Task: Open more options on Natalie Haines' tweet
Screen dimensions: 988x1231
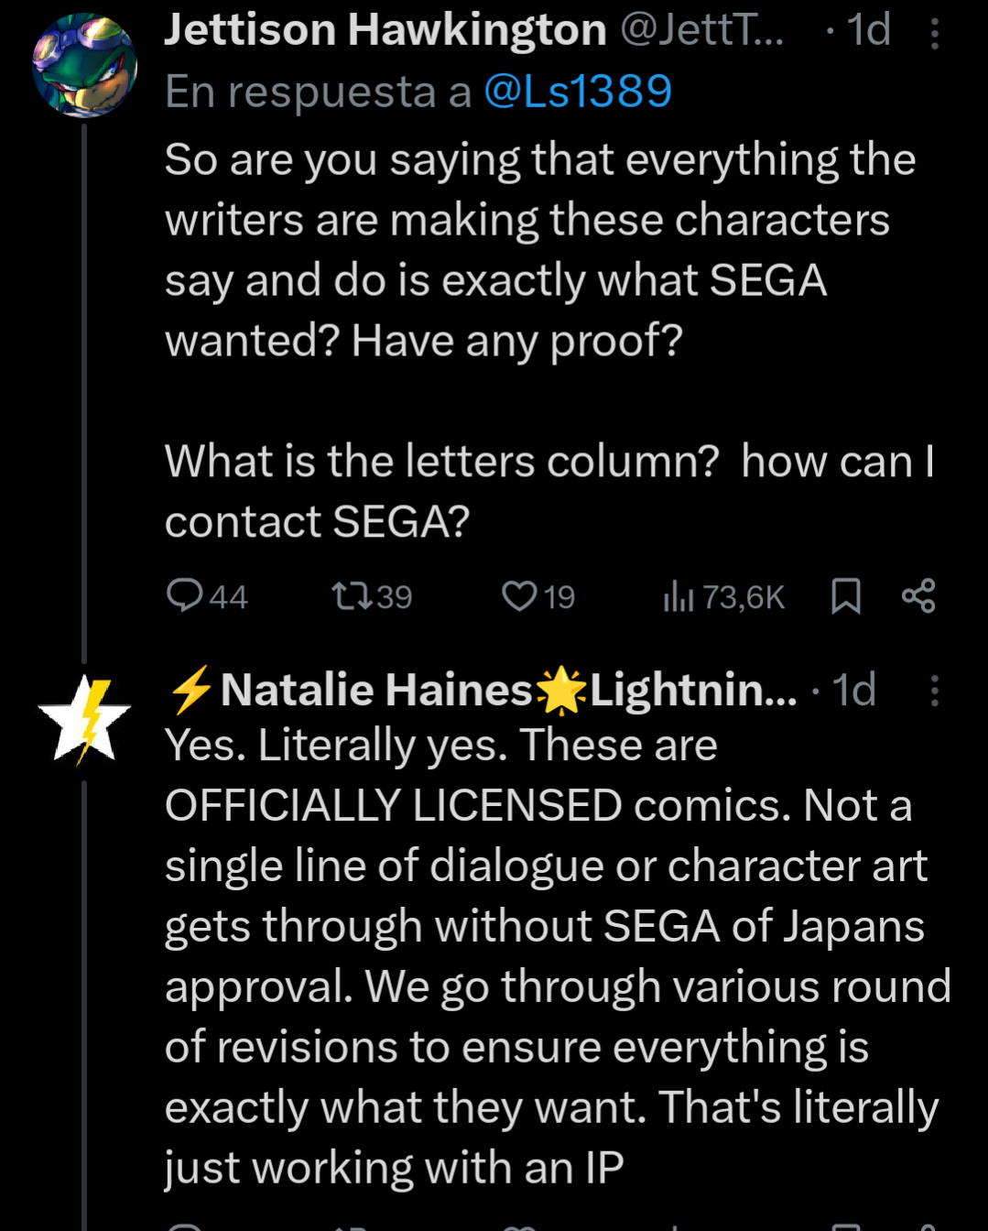Action: [934, 691]
